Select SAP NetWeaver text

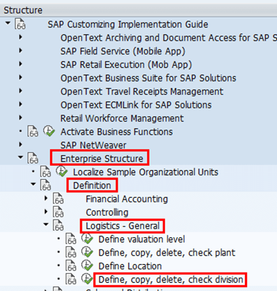pyautogui.click(x=93, y=145)
